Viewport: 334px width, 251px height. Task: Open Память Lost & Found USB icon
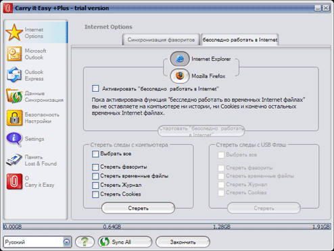[x=14, y=160]
